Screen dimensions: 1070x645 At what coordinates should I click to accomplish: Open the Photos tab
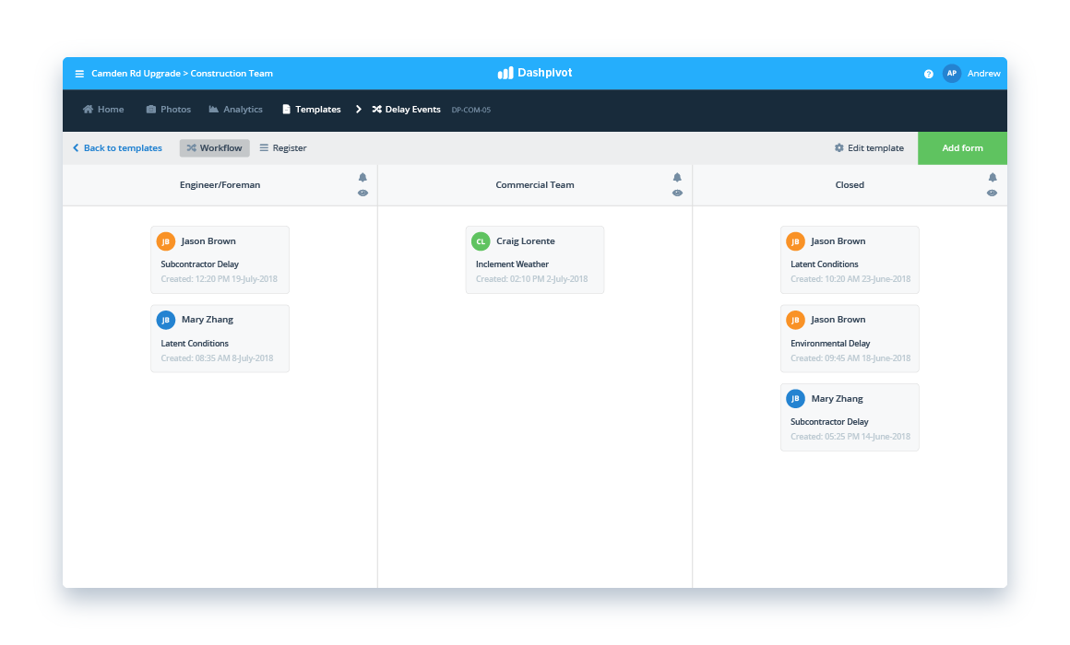point(168,109)
